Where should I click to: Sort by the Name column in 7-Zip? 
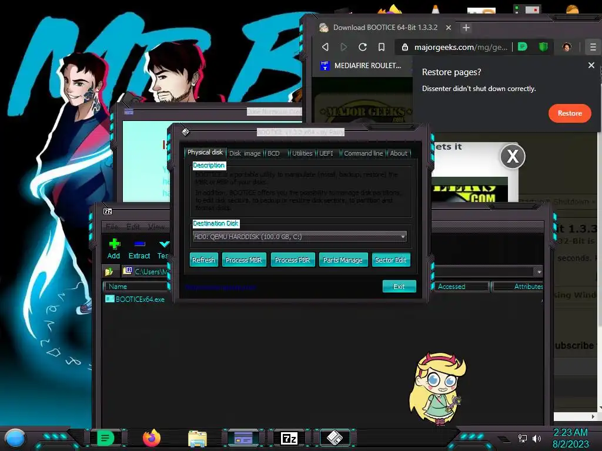[136, 287]
